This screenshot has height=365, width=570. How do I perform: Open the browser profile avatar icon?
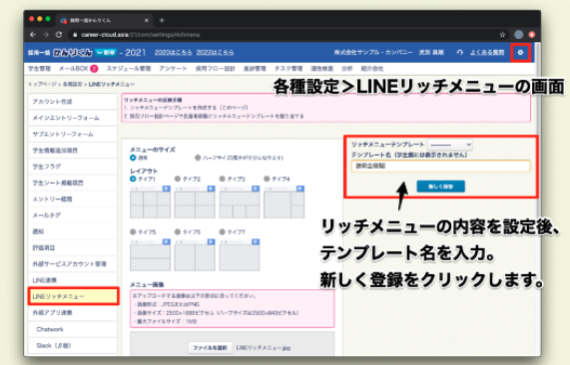point(519,35)
